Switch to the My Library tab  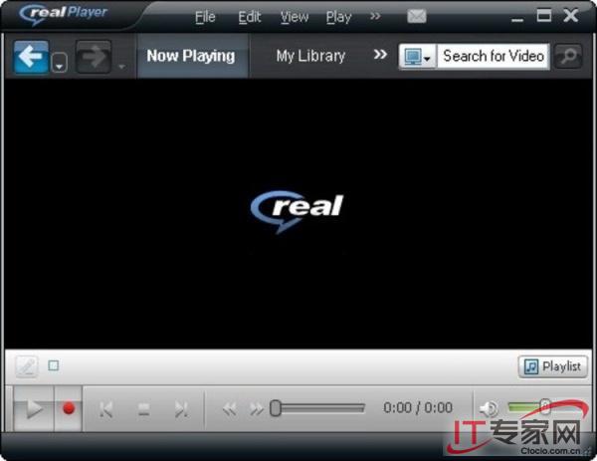click(310, 56)
